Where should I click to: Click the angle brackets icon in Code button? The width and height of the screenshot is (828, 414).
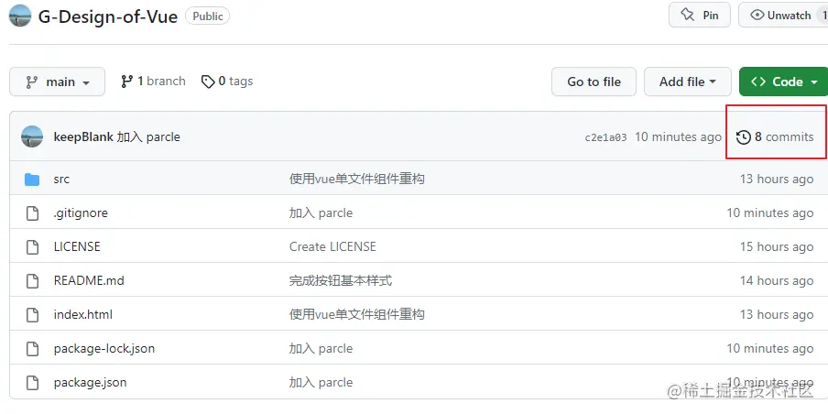coord(758,82)
